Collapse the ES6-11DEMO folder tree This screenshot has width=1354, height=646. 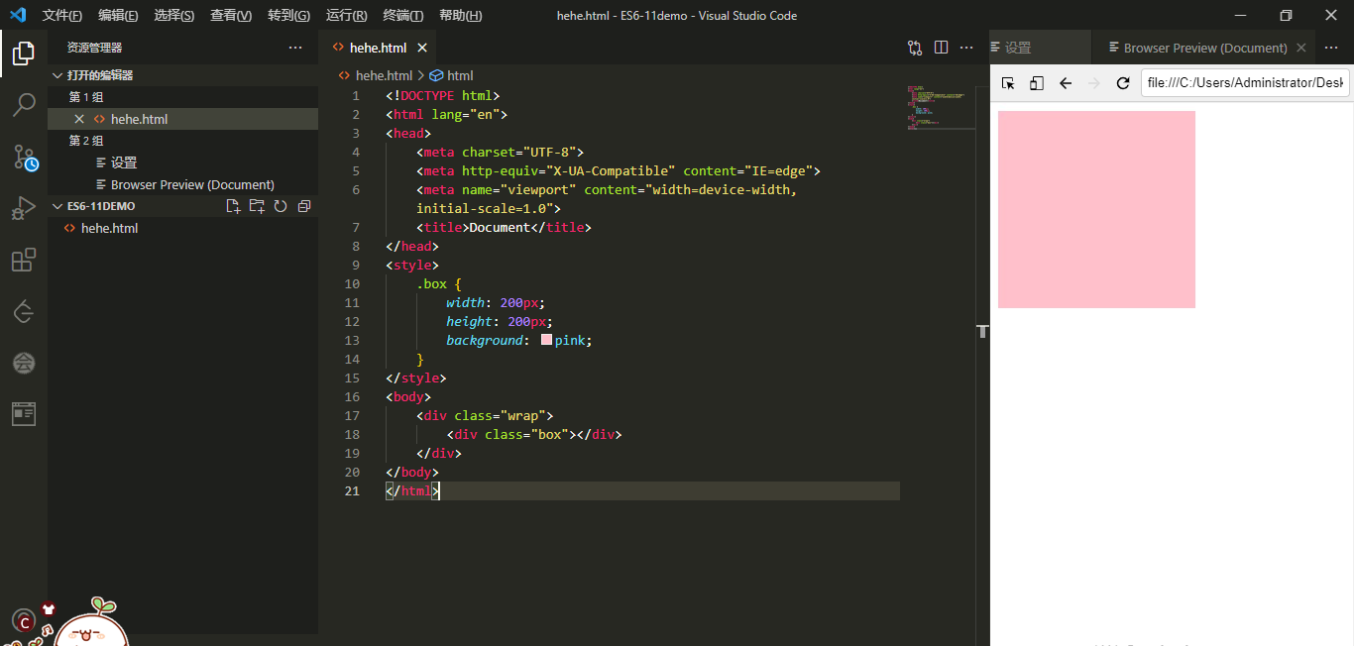57,205
